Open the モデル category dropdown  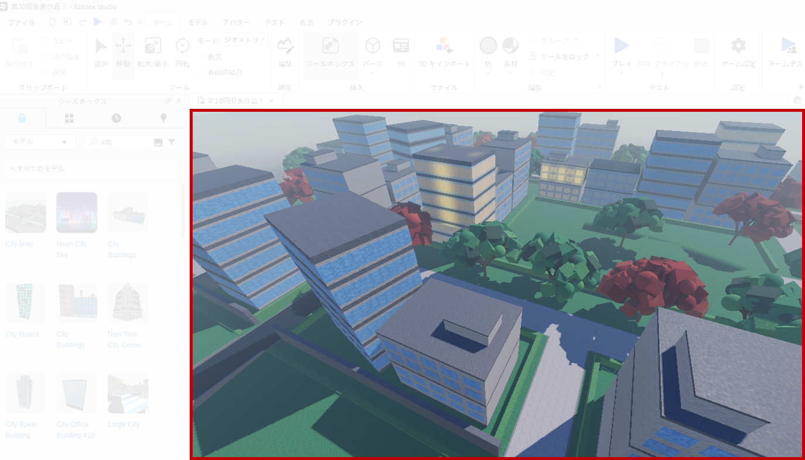pos(40,142)
